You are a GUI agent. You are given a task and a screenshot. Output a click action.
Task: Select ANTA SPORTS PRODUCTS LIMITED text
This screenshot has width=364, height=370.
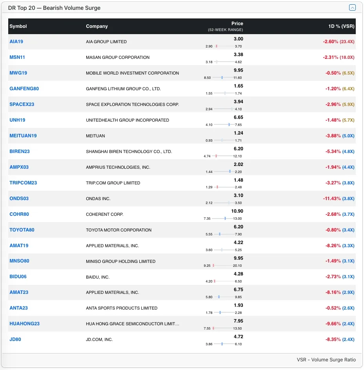click(x=122, y=308)
